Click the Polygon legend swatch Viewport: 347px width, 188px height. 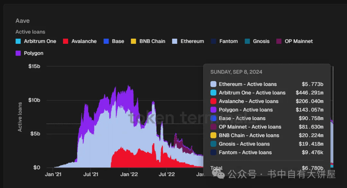point(18,53)
